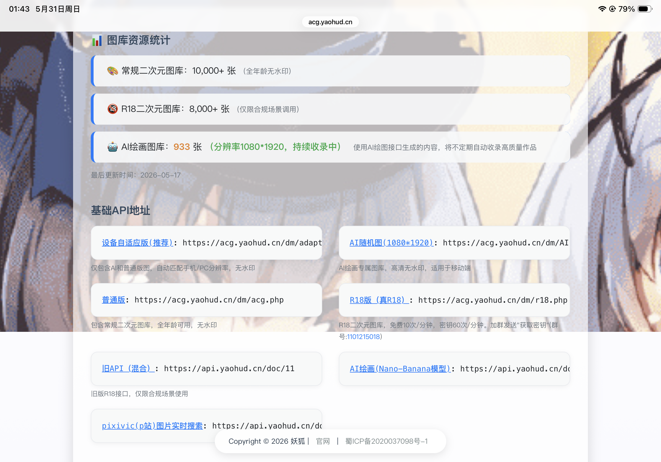Click the URL https://api.yaohud.cn/doc/11

click(229, 368)
